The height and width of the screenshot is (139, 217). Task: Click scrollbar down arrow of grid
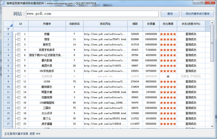212,126
